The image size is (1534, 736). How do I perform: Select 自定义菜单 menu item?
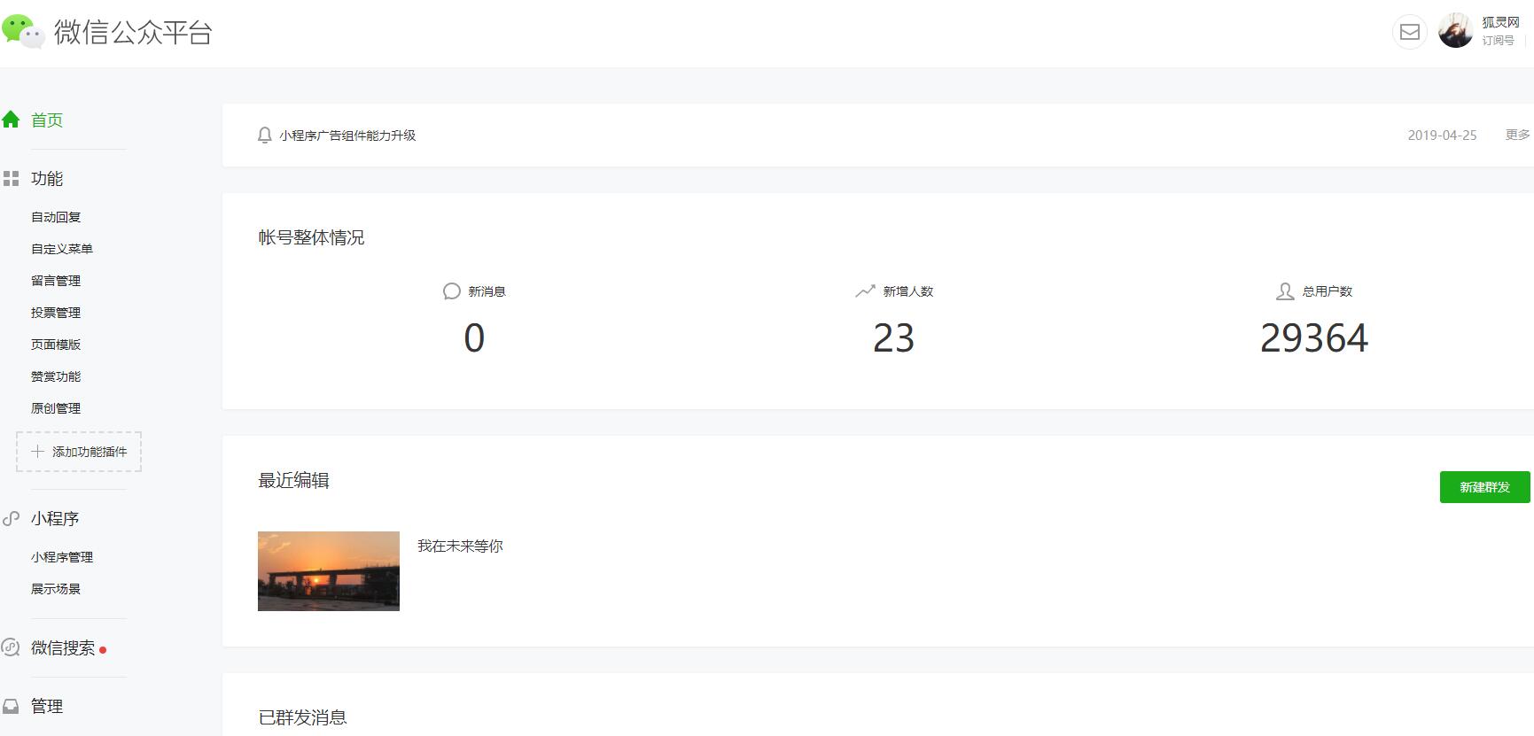click(x=62, y=249)
